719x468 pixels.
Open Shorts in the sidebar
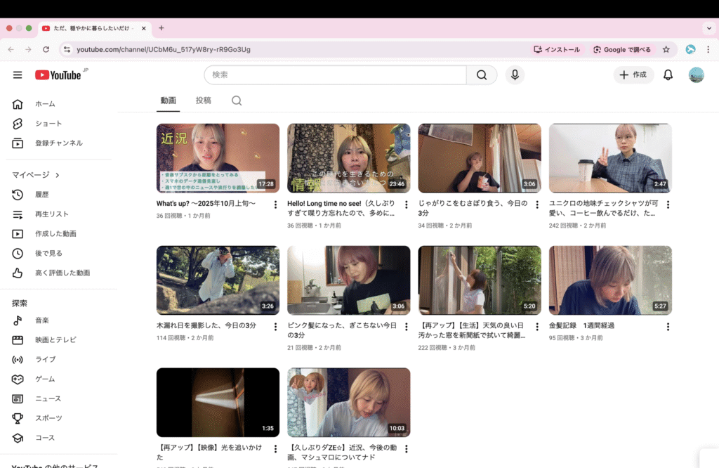tap(48, 124)
